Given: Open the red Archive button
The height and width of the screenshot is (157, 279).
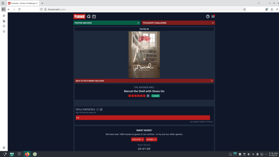Looking at the screenshot, I should [x=138, y=139].
